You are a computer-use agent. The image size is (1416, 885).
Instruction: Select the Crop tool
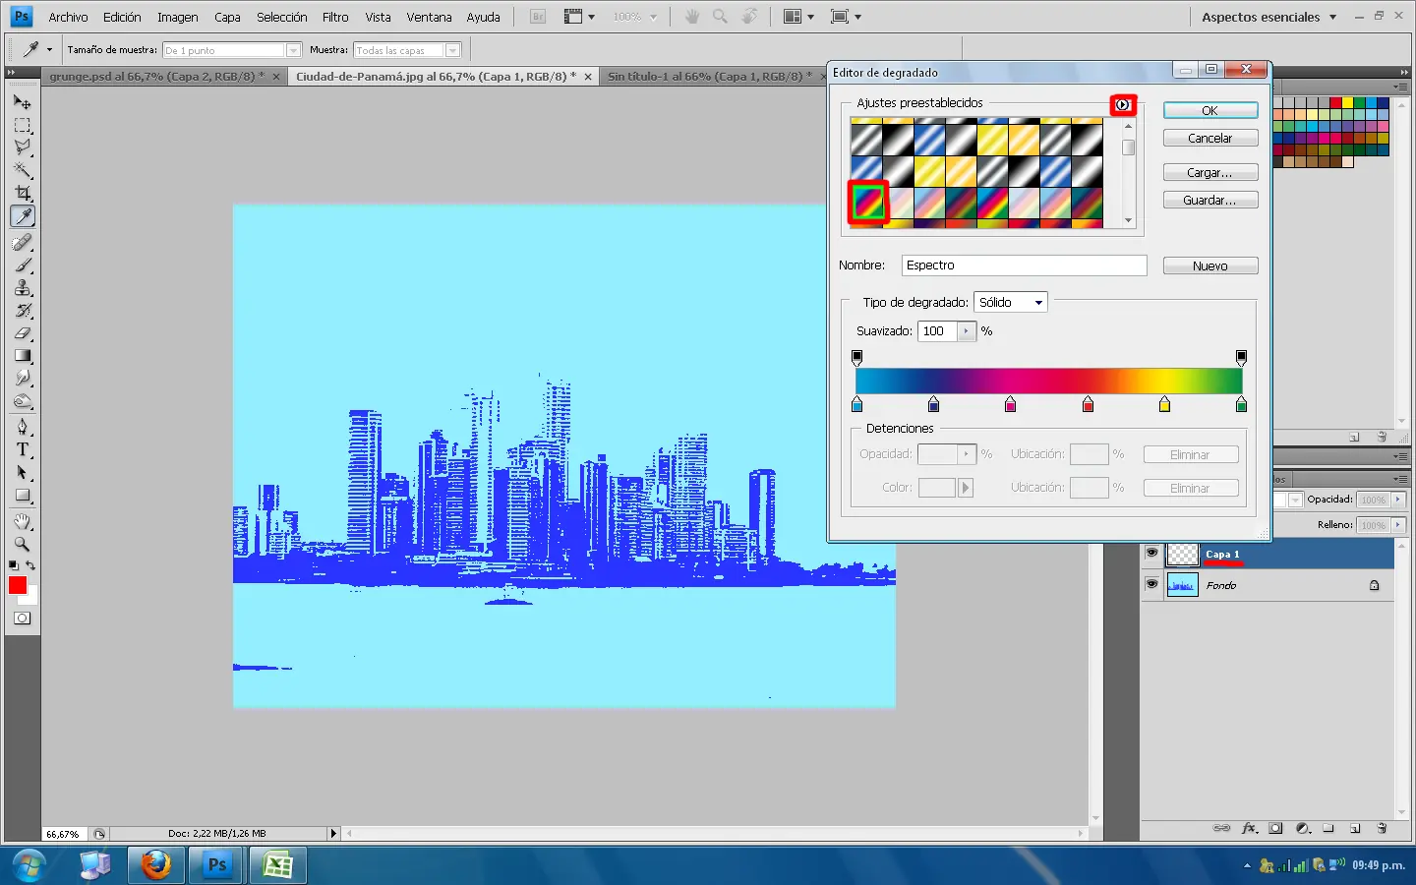(23, 193)
